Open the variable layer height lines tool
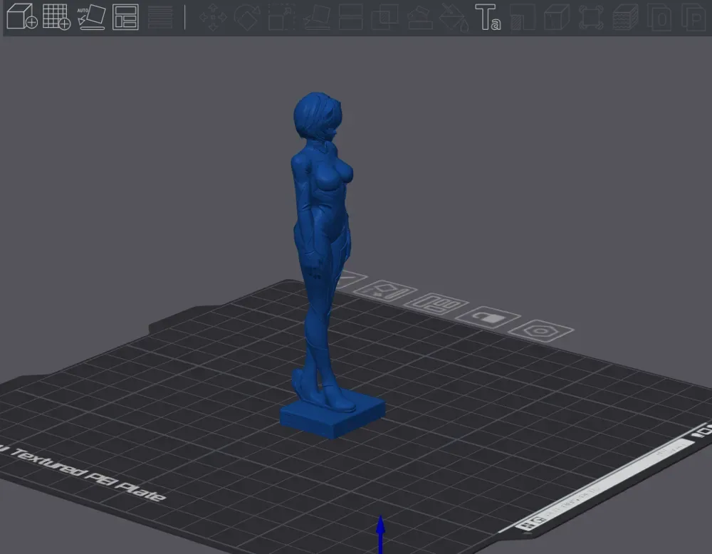The width and height of the screenshot is (712, 554). (x=160, y=17)
